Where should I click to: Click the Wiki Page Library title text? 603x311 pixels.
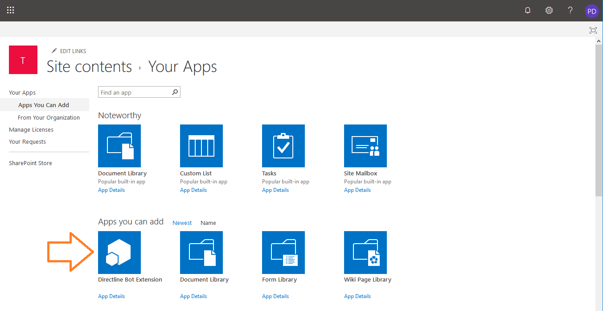pos(368,280)
